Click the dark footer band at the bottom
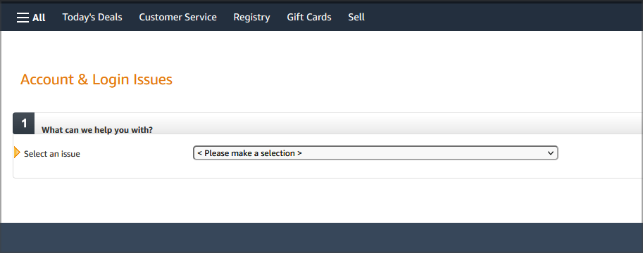The image size is (643, 253). click(321, 238)
